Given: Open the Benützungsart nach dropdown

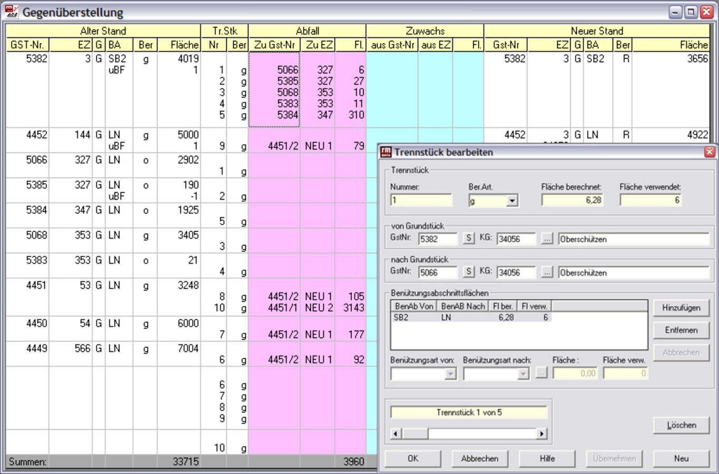Looking at the screenshot, I should pos(523,373).
